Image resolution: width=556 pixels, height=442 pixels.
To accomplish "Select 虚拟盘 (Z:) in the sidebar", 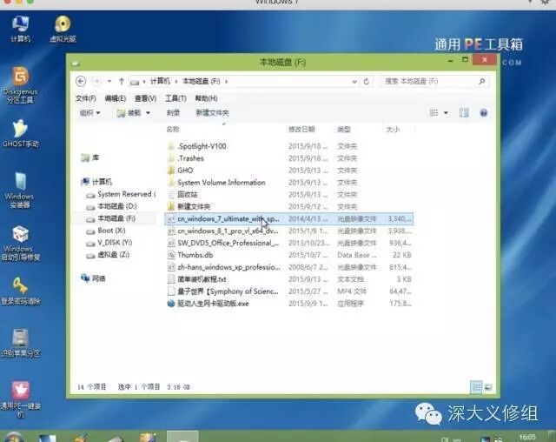I will pos(108,255).
